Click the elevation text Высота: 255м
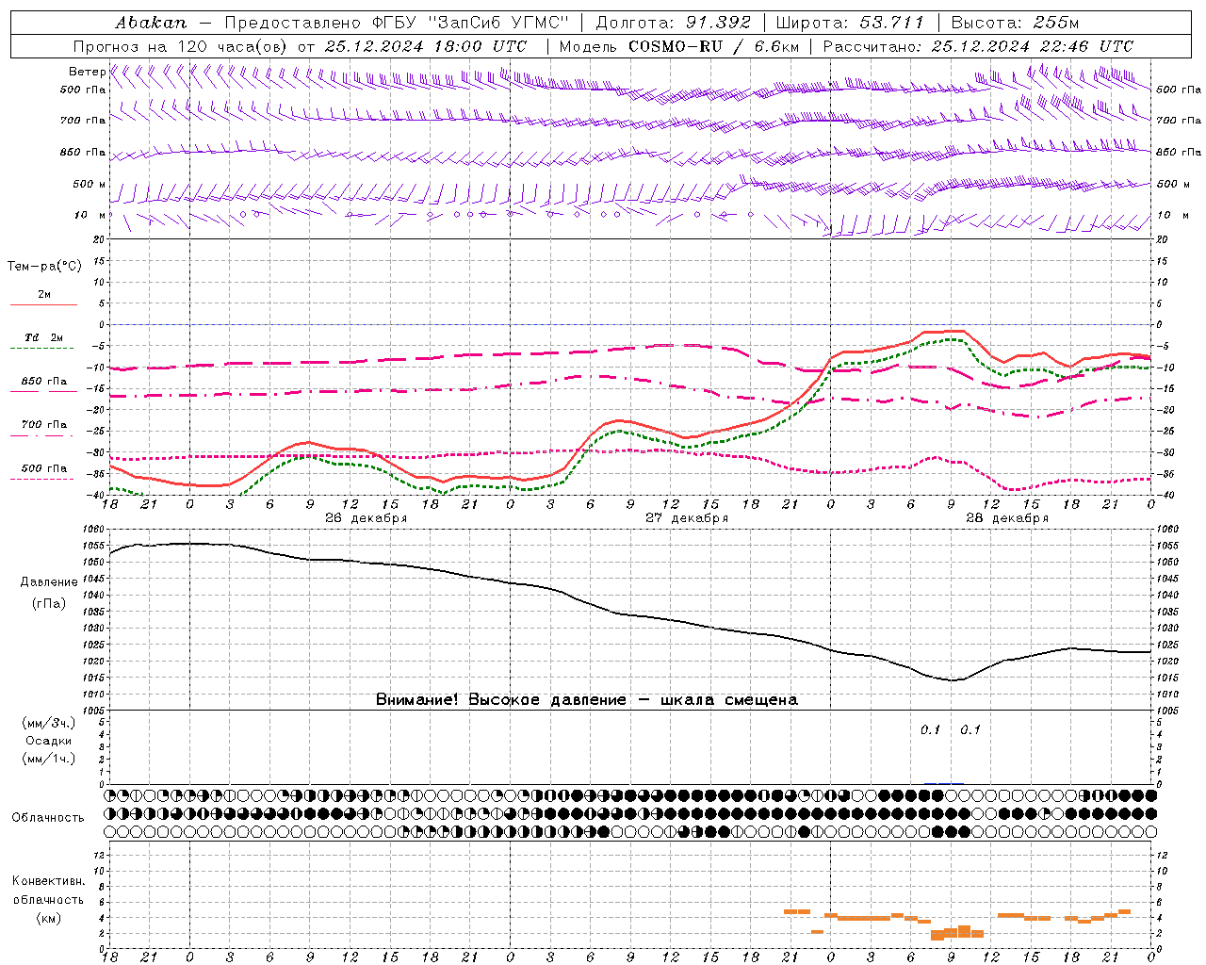 pyautogui.click(x=1015, y=22)
